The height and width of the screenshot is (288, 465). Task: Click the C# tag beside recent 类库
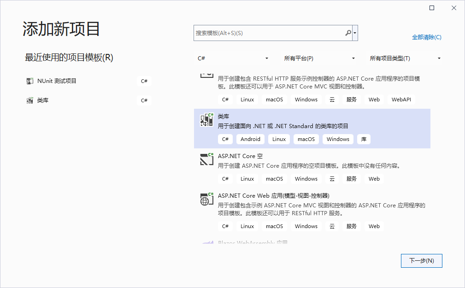pos(144,100)
